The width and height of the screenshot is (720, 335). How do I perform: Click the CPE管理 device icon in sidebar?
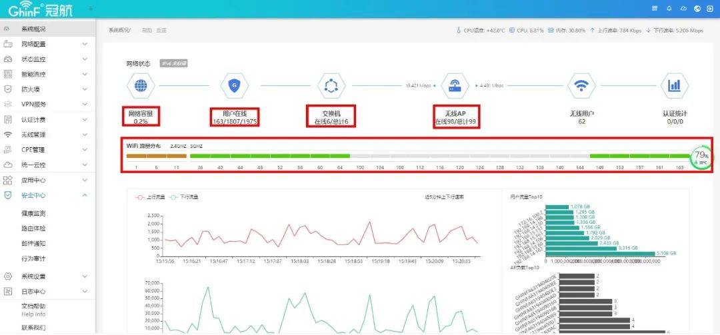pyautogui.click(x=7, y=150)
